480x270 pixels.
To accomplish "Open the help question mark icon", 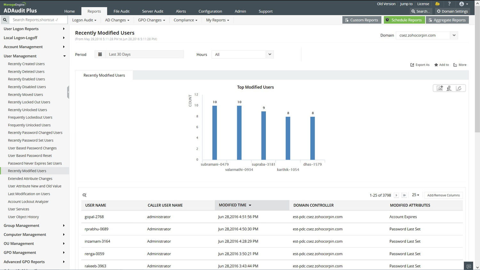I will (449, 4).
